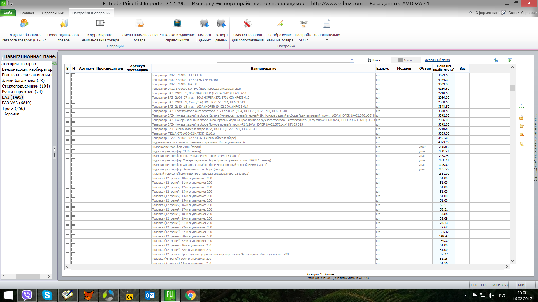
Task: Sort by the Наименование column header
Action: [263, 68]
